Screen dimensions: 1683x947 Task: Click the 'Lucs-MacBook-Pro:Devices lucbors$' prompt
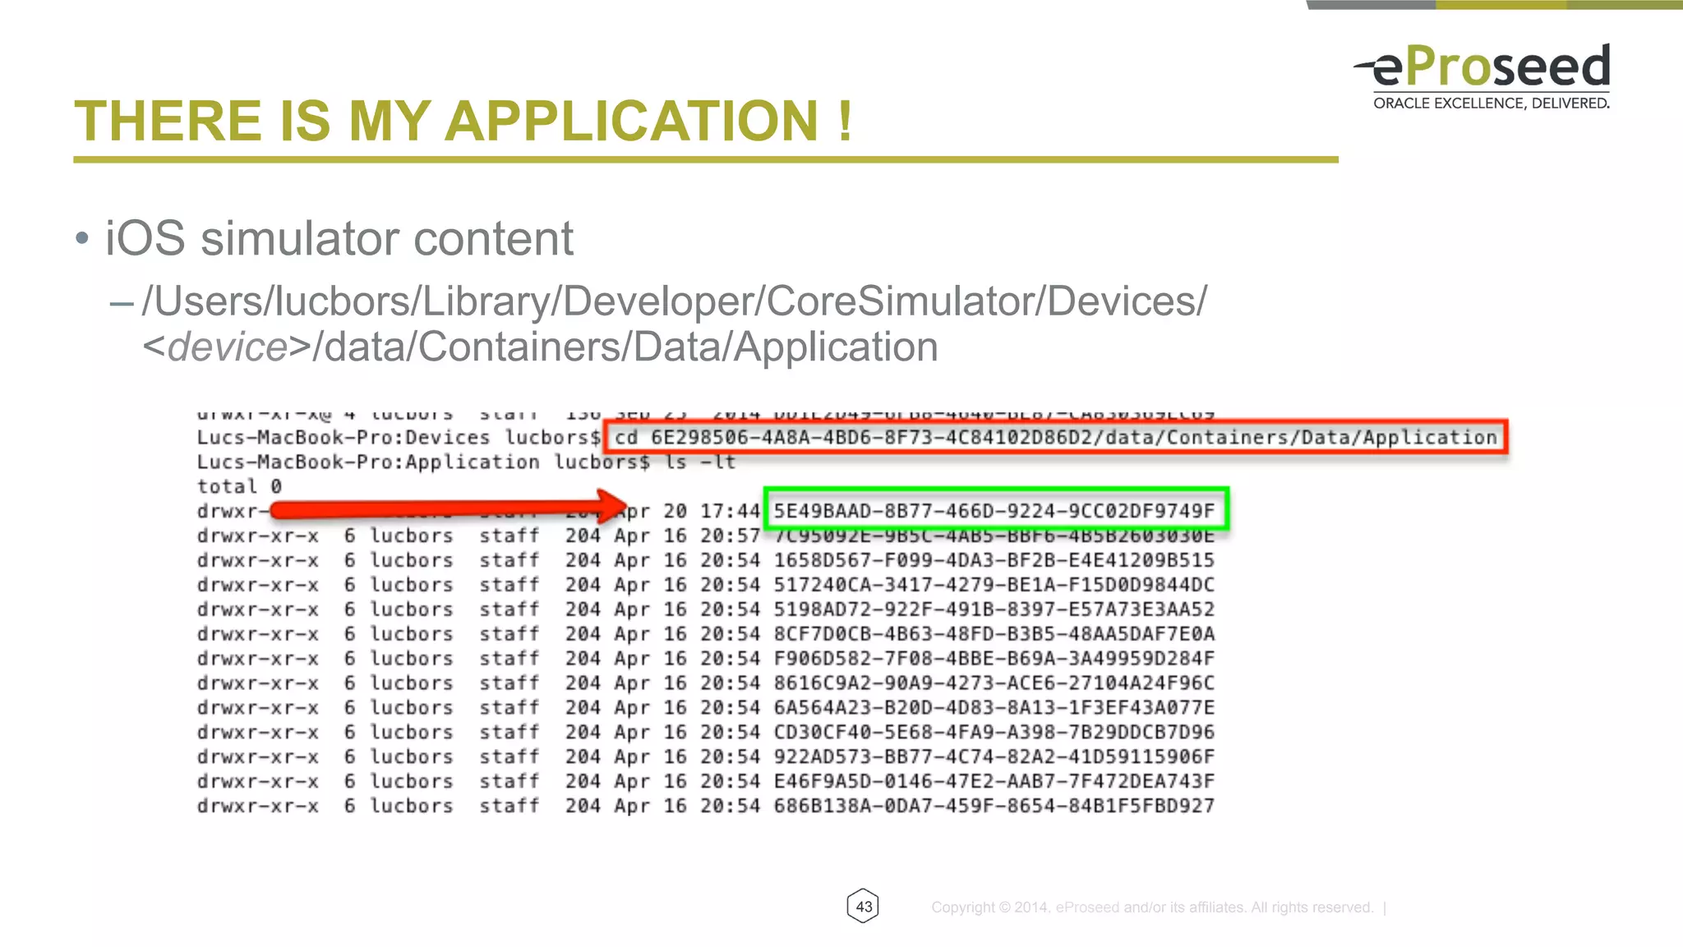click(399, 437)
